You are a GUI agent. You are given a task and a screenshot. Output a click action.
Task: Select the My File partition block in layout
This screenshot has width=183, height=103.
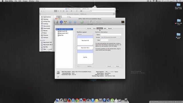[x=85, y=57]
